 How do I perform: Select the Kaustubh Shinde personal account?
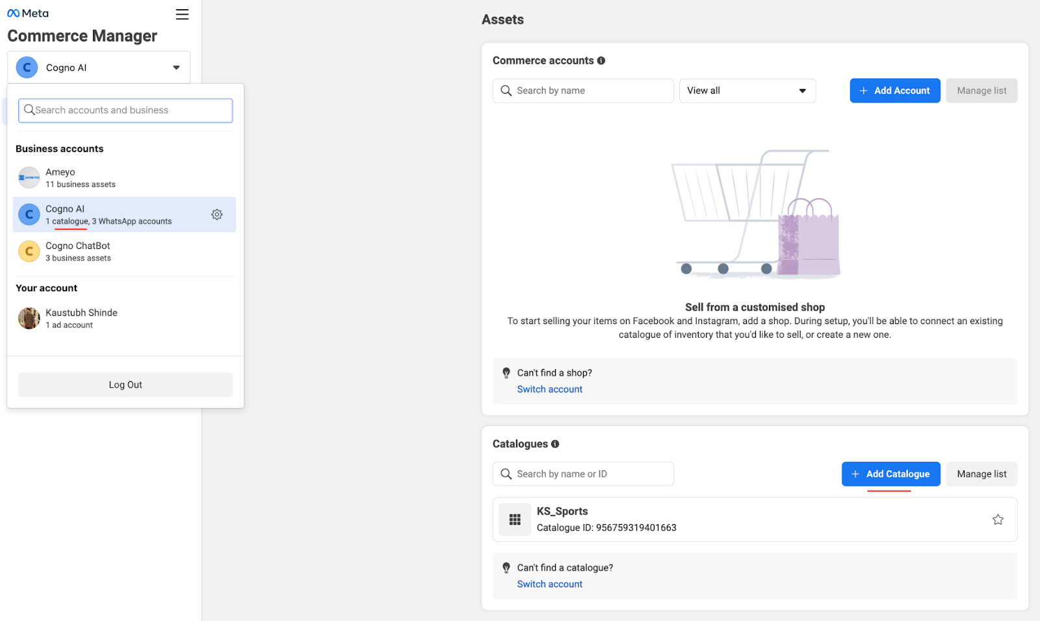coord(124,318)
